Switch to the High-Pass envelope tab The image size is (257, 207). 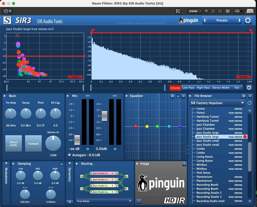point(203,88)
